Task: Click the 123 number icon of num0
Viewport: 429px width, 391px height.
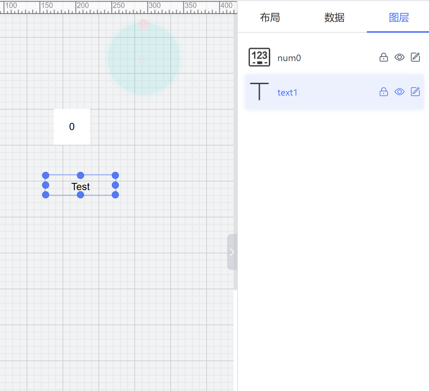Action: click(x=259, y=57)
